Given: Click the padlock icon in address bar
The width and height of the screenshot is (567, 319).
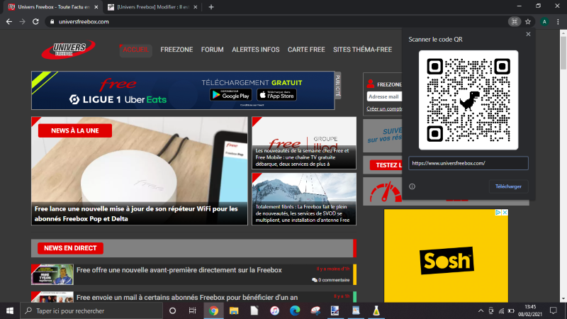Looking at the screenshot, I should tap(52, 22).
